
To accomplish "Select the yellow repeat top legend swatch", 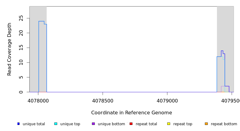I will click(168, 124).
